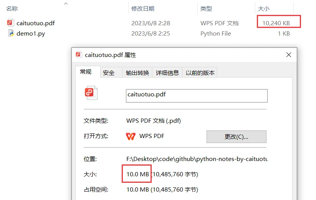The width and height of the screenshot is (316, 200).
Task: Select the caituotuo.pdf file icon in list
Action: pos(10,23)
